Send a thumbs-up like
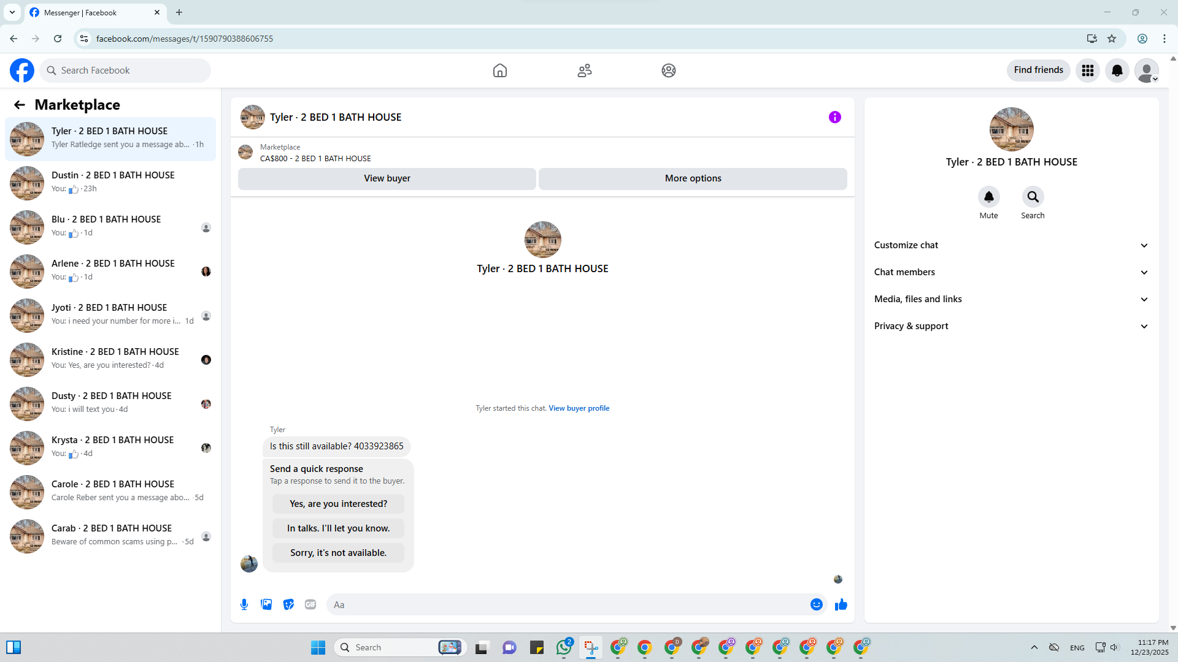The image size is (1178, 662). click(x=841, y=604)
